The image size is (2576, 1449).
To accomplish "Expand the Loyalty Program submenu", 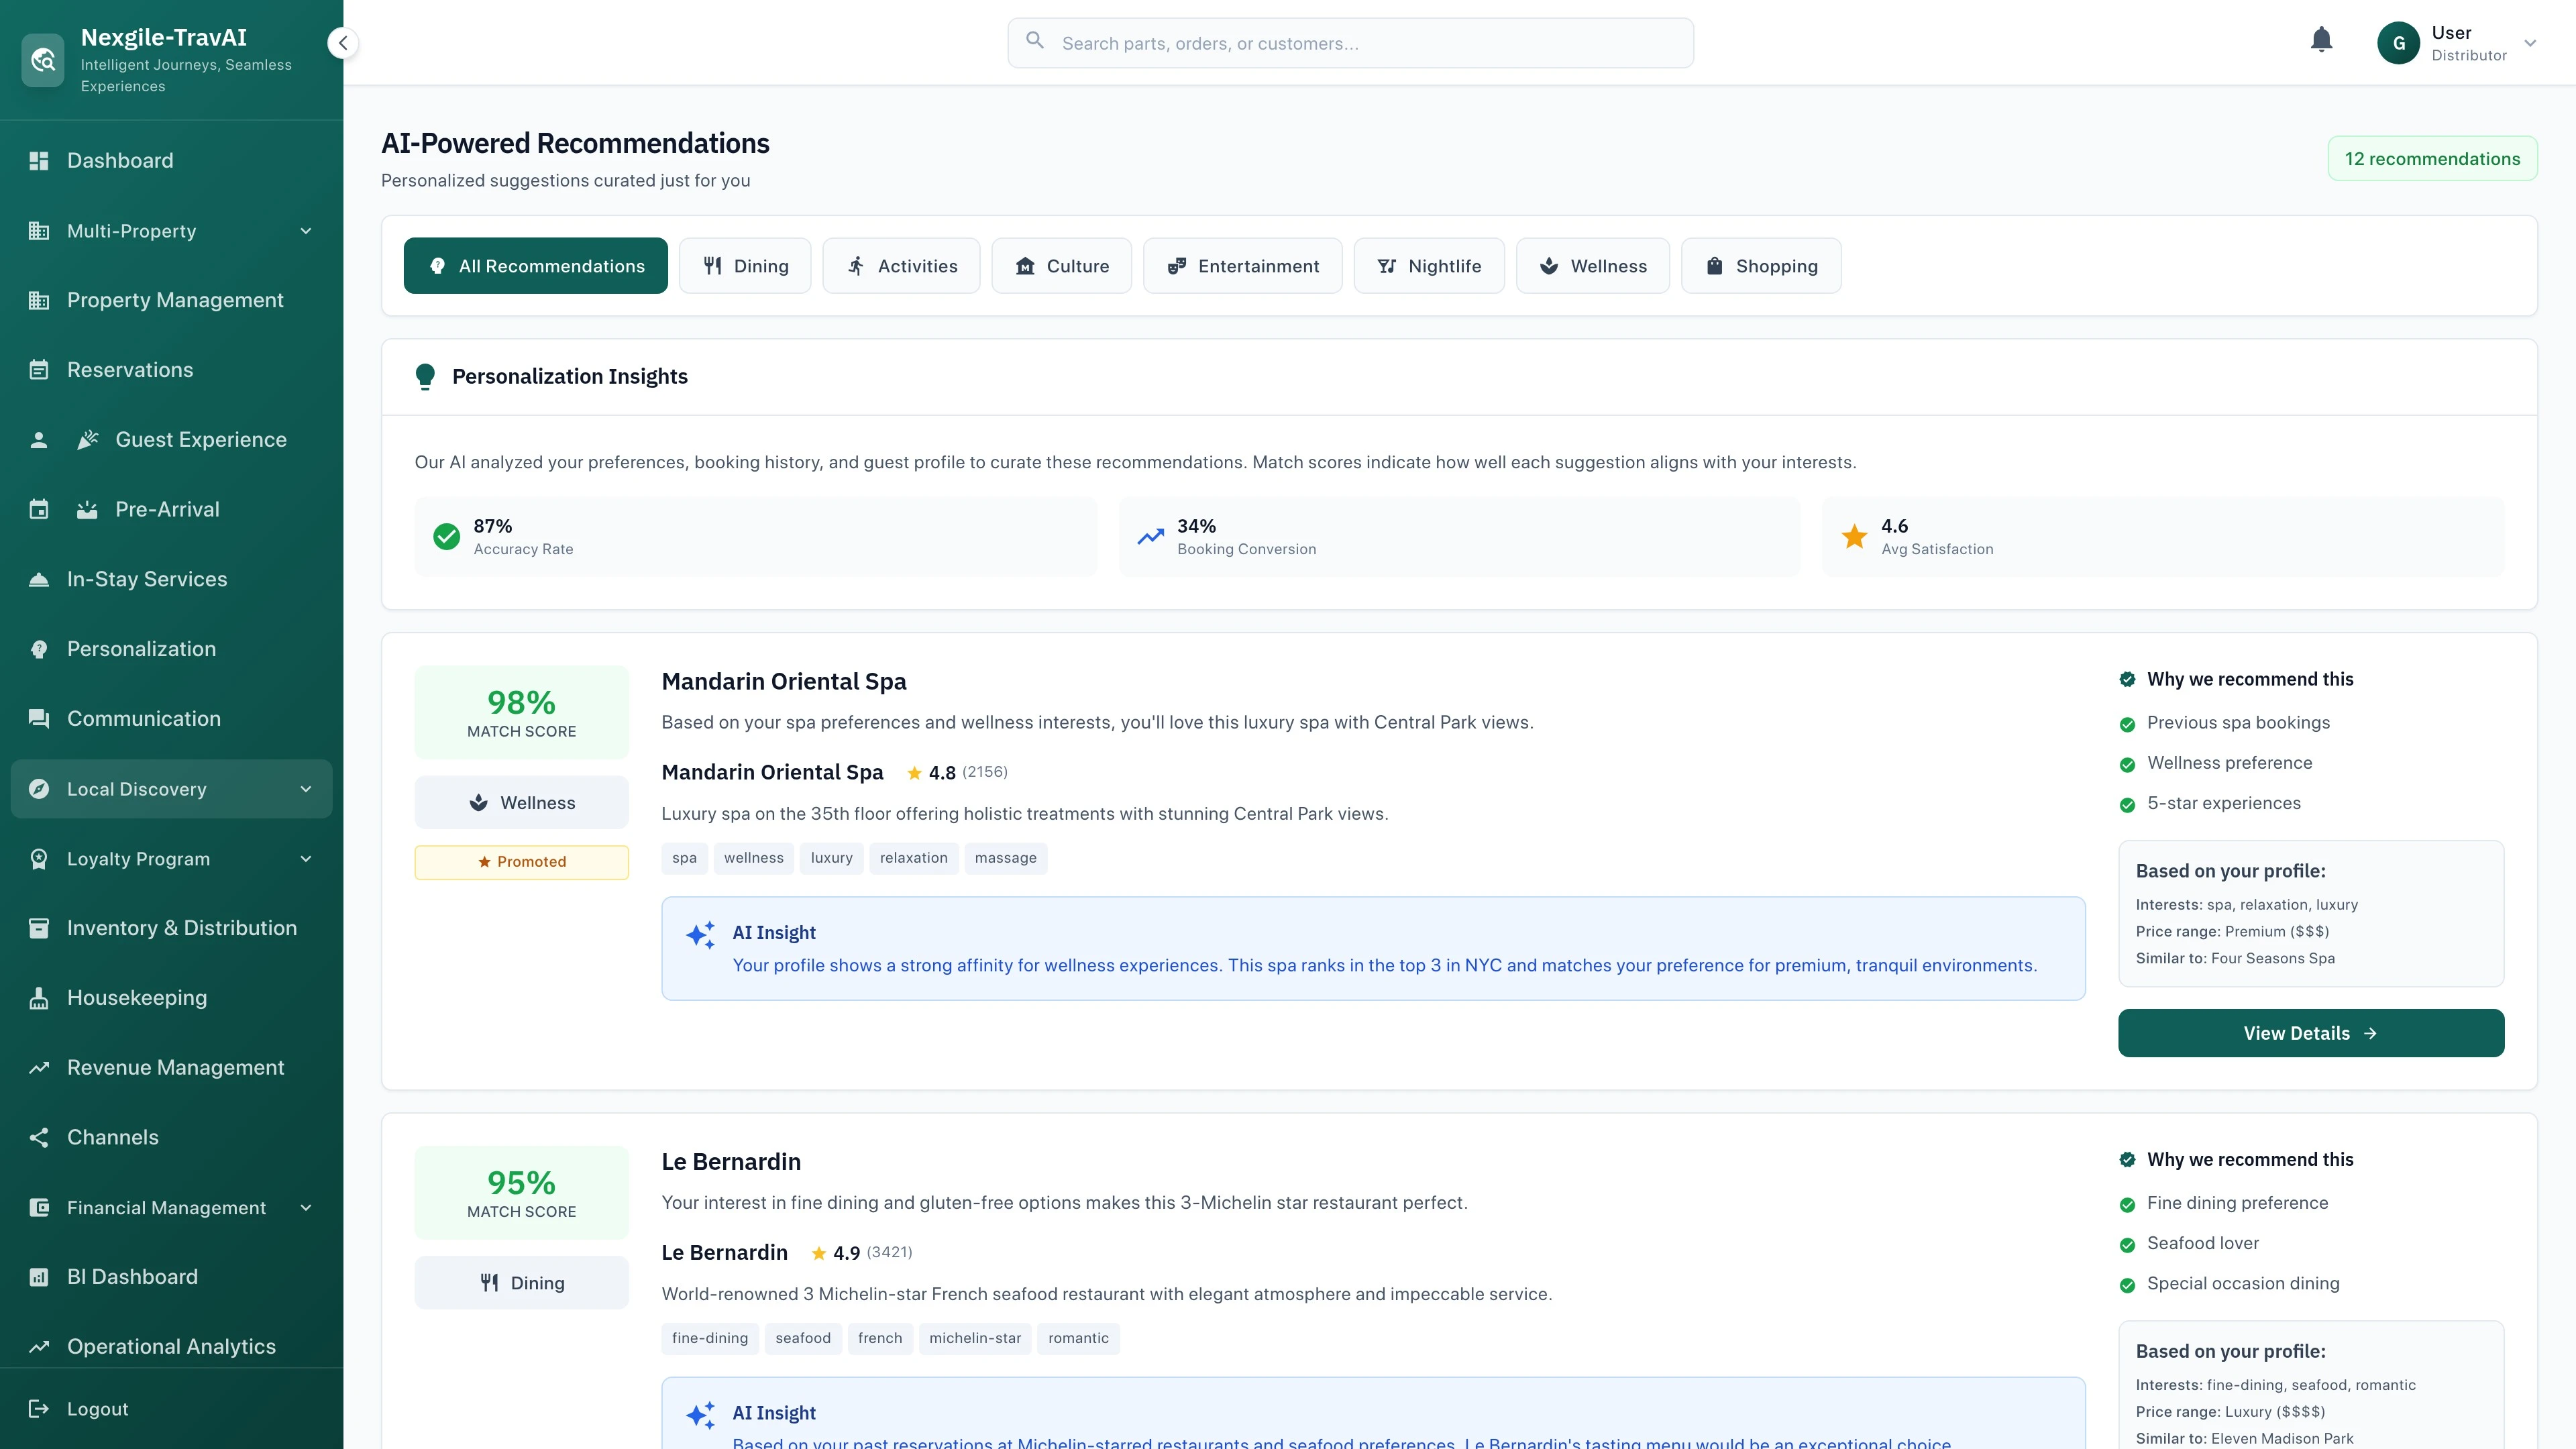I will (306, 859).
